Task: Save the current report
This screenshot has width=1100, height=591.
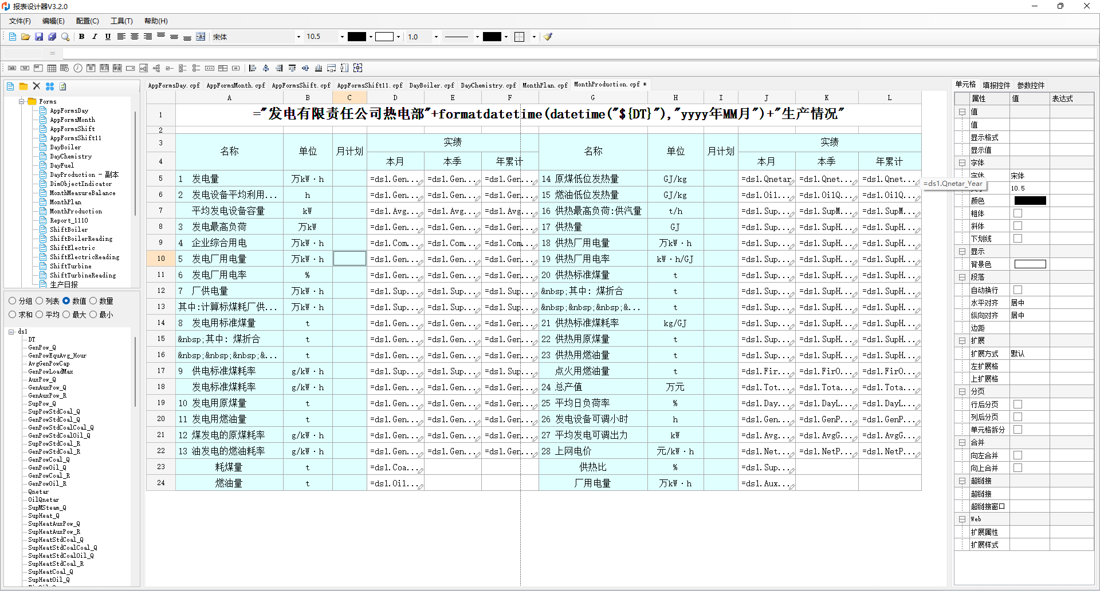Action: (39, 37)
